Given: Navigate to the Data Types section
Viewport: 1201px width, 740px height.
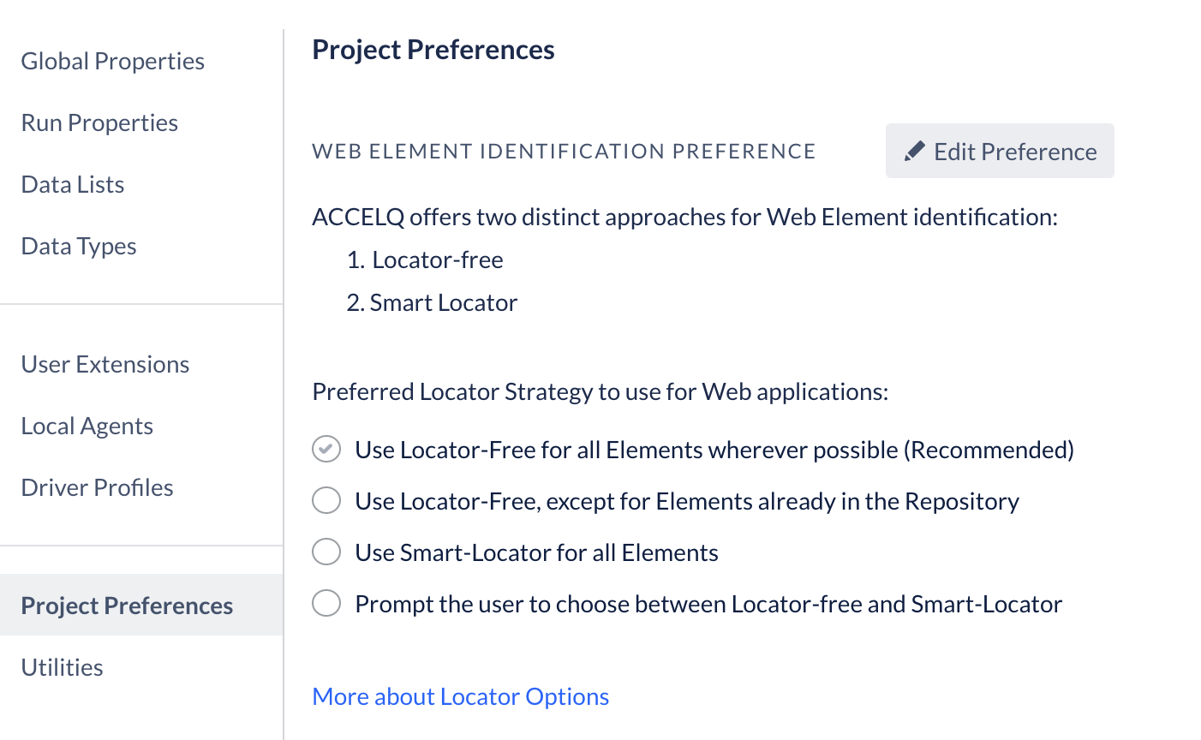Looking at the screenshot, I should 79,246.
